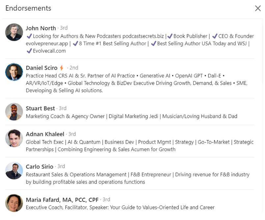Select Stuart Best's Marketing Coach headline

coord(131,116)
